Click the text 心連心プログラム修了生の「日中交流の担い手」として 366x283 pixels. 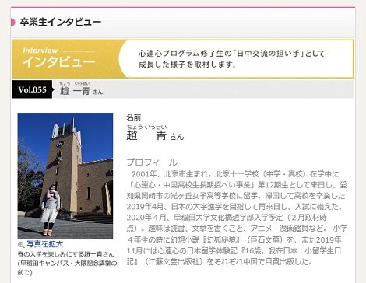click(x=231, y=54)
